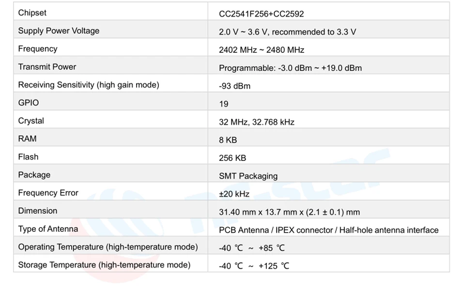
Task: Select the -93 dBm sensitivity value
Action: pyautogui.click(x=234, y=86)
